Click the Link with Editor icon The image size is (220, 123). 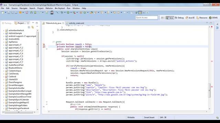point(33,27)
